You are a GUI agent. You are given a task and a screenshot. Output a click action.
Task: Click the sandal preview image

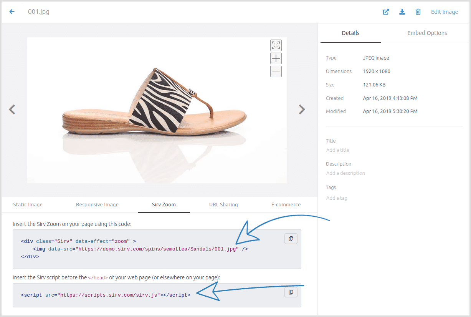tap(157, 110)
